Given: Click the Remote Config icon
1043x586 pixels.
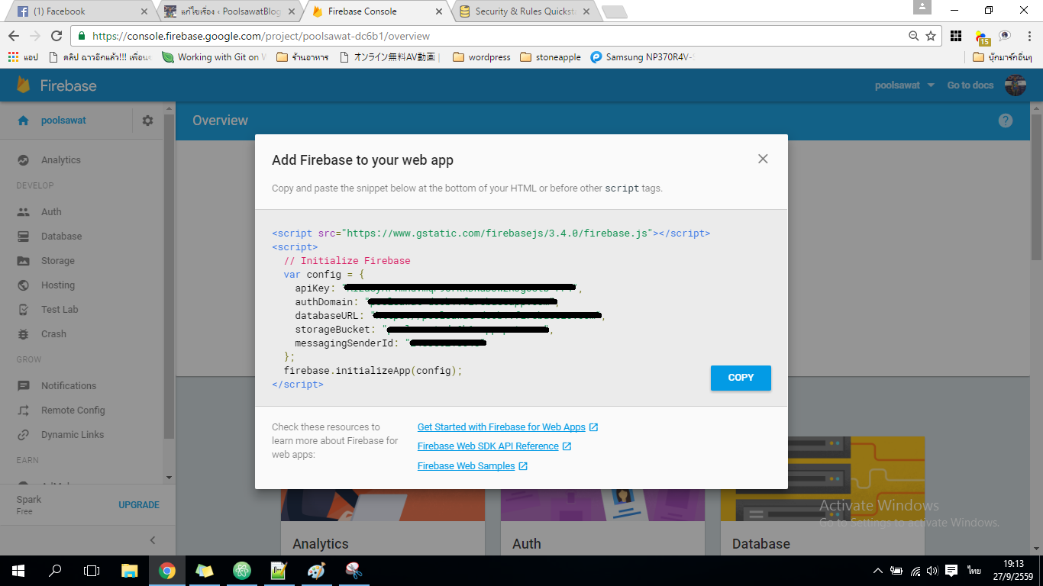Looking at the screenshot, I should pyautogui.click(x=24, y=411).
